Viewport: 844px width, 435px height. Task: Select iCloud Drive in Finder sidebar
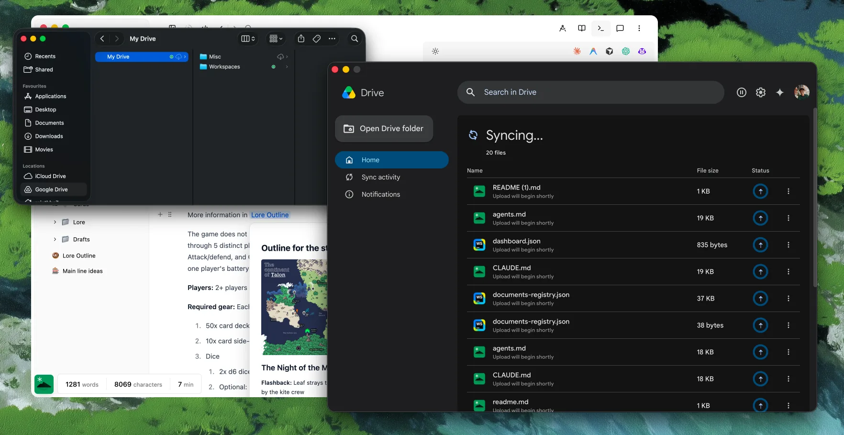(x=53, y=177)
